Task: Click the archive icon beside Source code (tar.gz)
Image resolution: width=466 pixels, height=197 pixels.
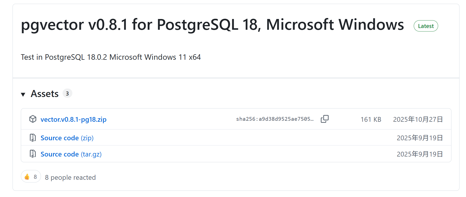Action: pyautogui.click(x=33, y=154)
